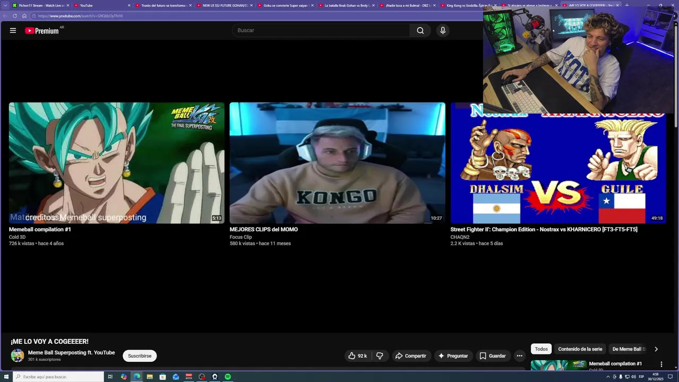This screenshot has height=382, width=679.
Task: Subscribe to the channel with Suscribirse
Action: [140, 356]
